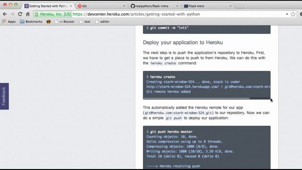Open a new browser tab

pos(240,6)
